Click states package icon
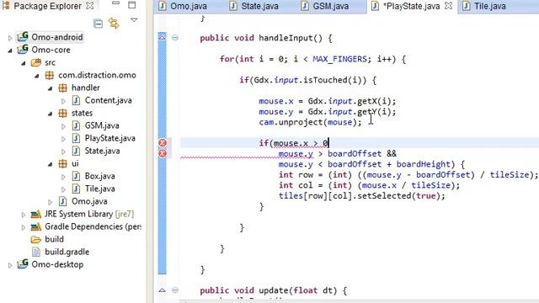Viewport: 539px width, 303px height. (x=62, y=113)
